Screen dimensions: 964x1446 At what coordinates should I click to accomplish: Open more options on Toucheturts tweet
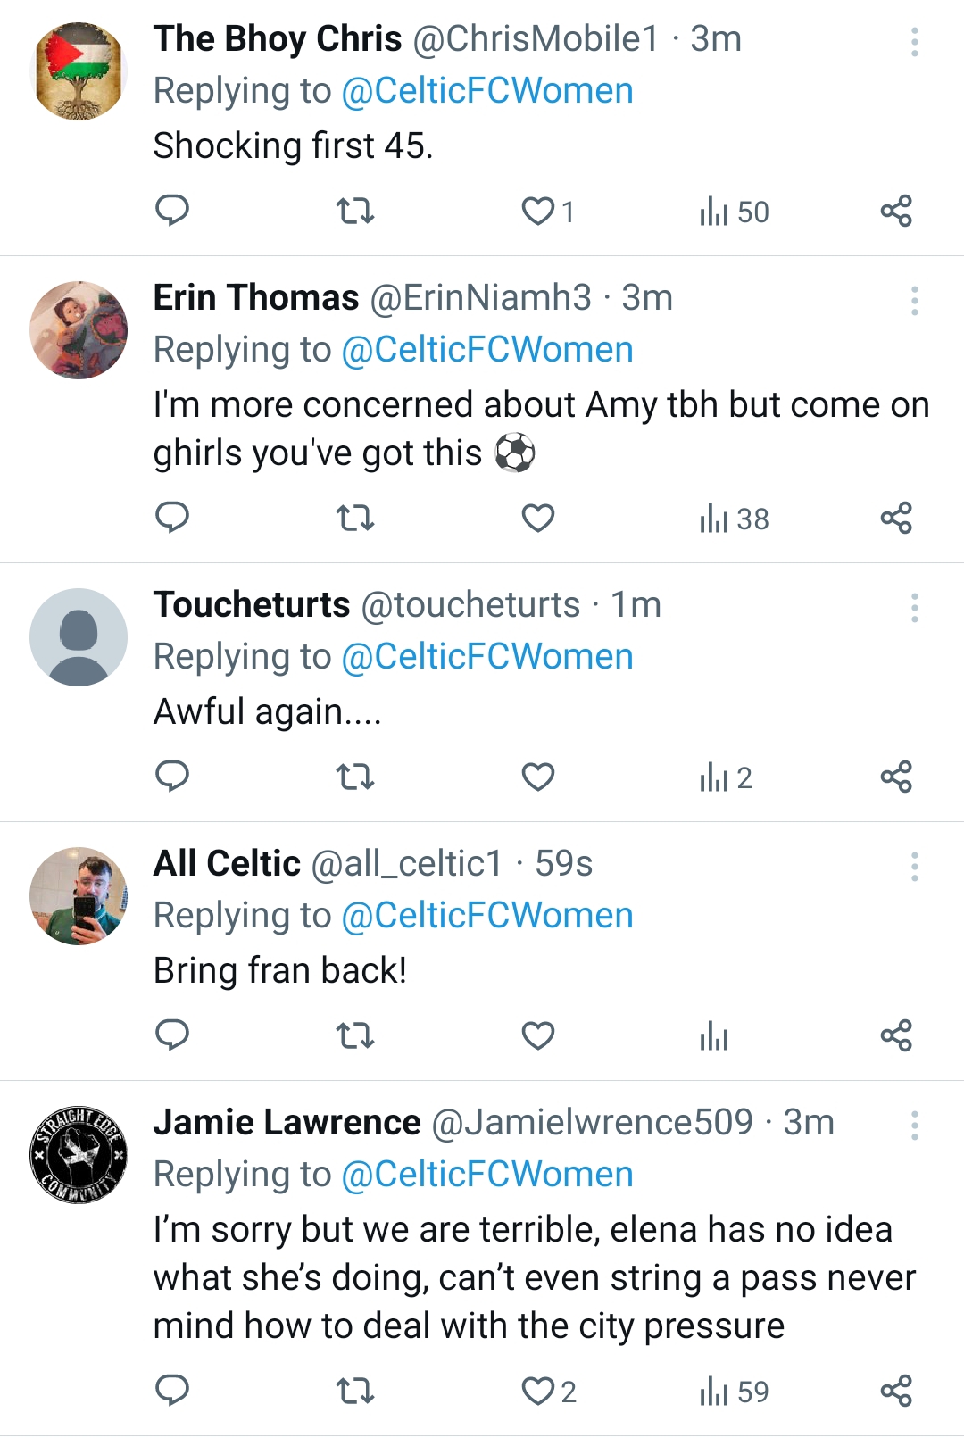pos(915,608)
